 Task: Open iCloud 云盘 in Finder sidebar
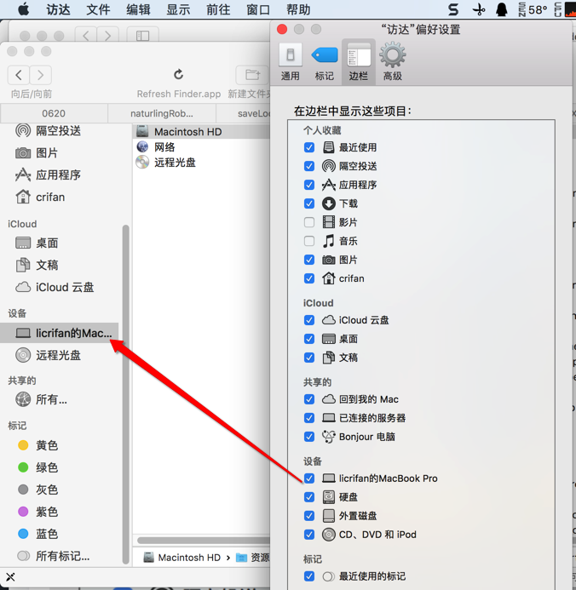point(55,287)
